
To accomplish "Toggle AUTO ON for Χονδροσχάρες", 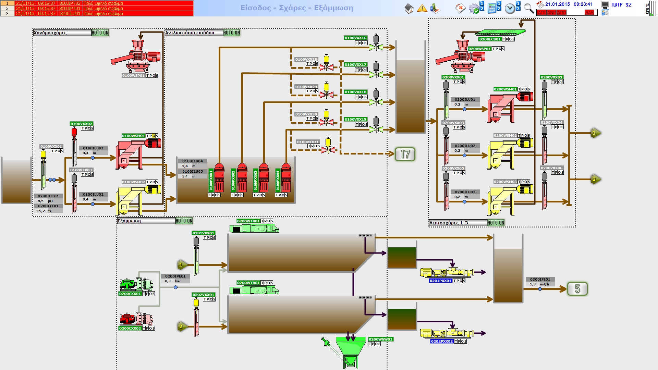I will [x=100, y=33].
